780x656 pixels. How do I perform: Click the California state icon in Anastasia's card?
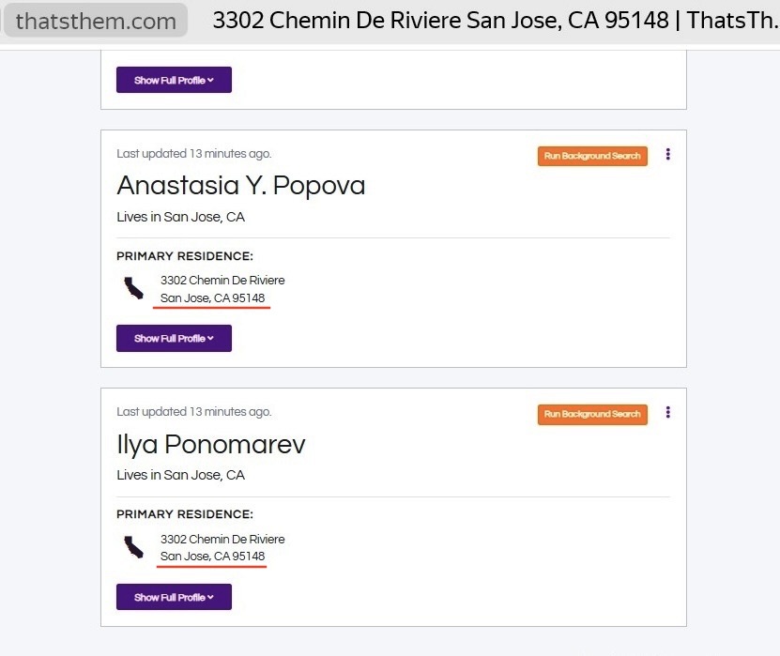(x=134, y=288)
